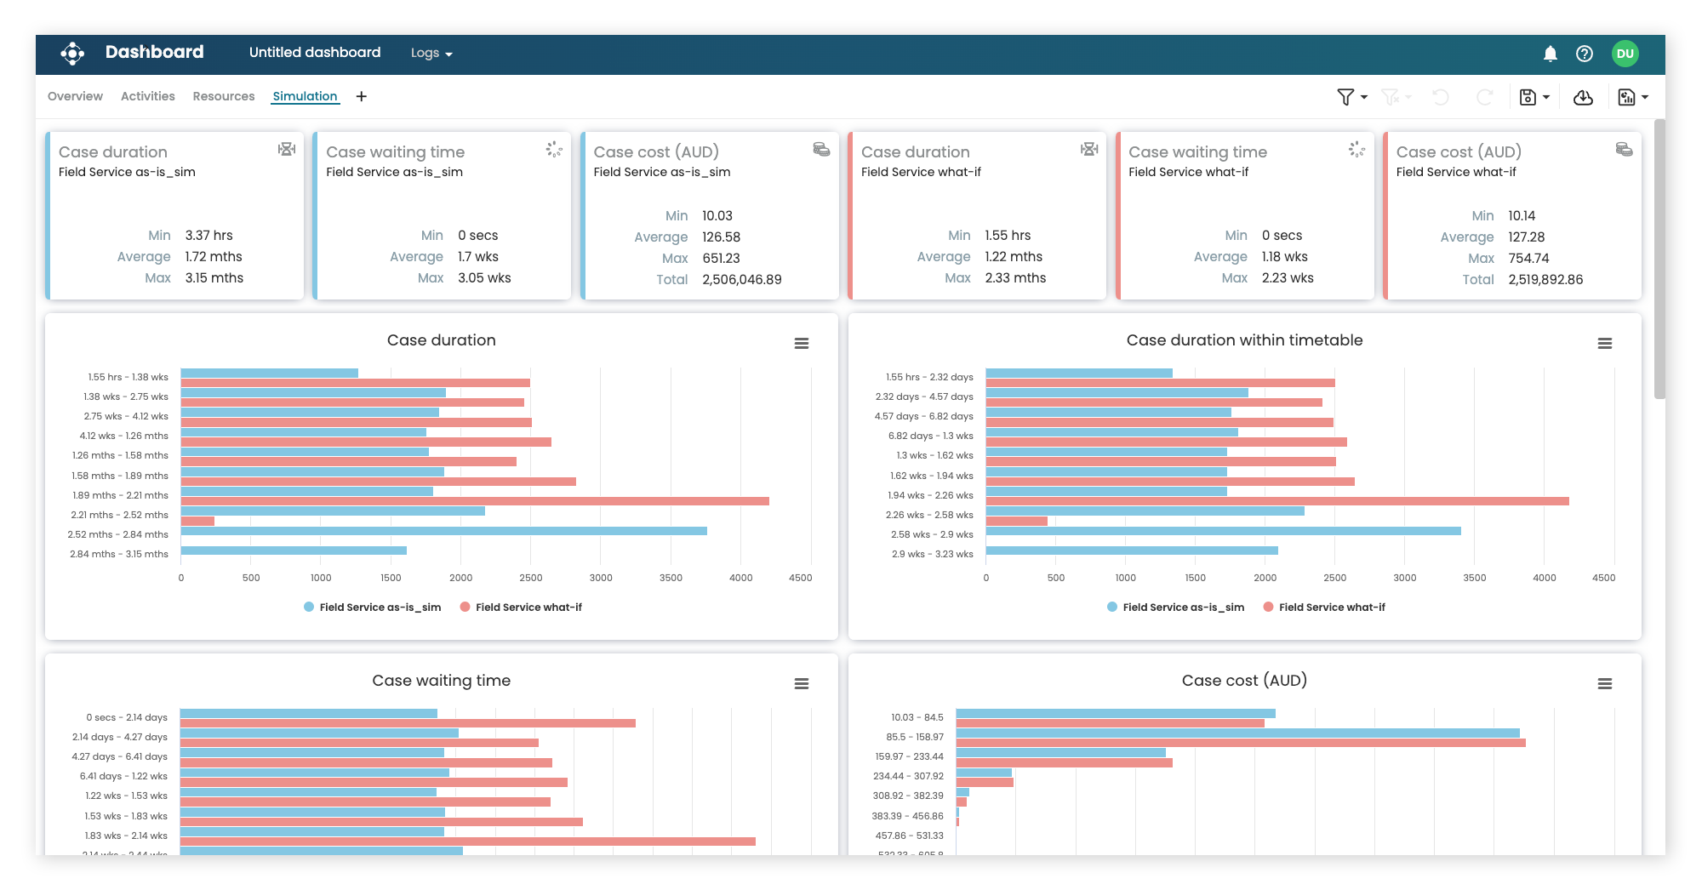Click the undo icon
This screenshot has width=1702, height=890.
(x=1441, y=97)
